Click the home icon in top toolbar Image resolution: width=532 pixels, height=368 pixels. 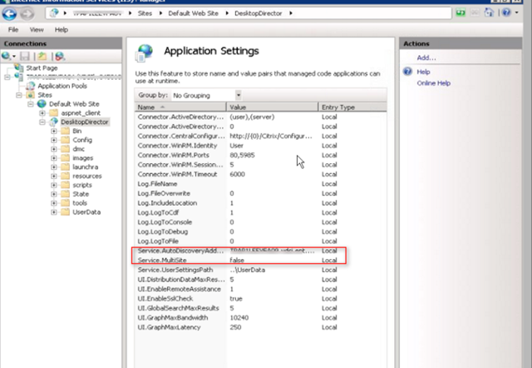tap(489, 13)
